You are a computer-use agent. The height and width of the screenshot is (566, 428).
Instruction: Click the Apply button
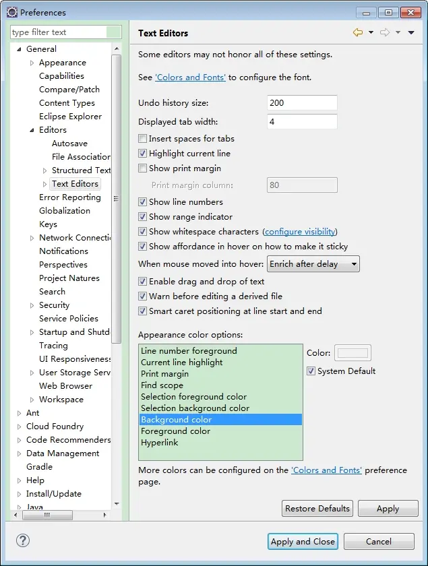tap(388, 508)
